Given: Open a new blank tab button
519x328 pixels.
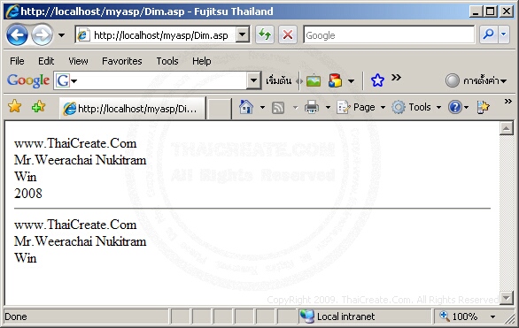Looking at the screenshot, I should click(x=219, y=109).
